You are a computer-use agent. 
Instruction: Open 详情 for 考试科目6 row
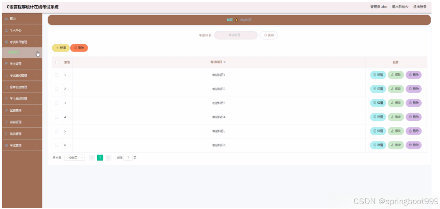click(378, 145)
